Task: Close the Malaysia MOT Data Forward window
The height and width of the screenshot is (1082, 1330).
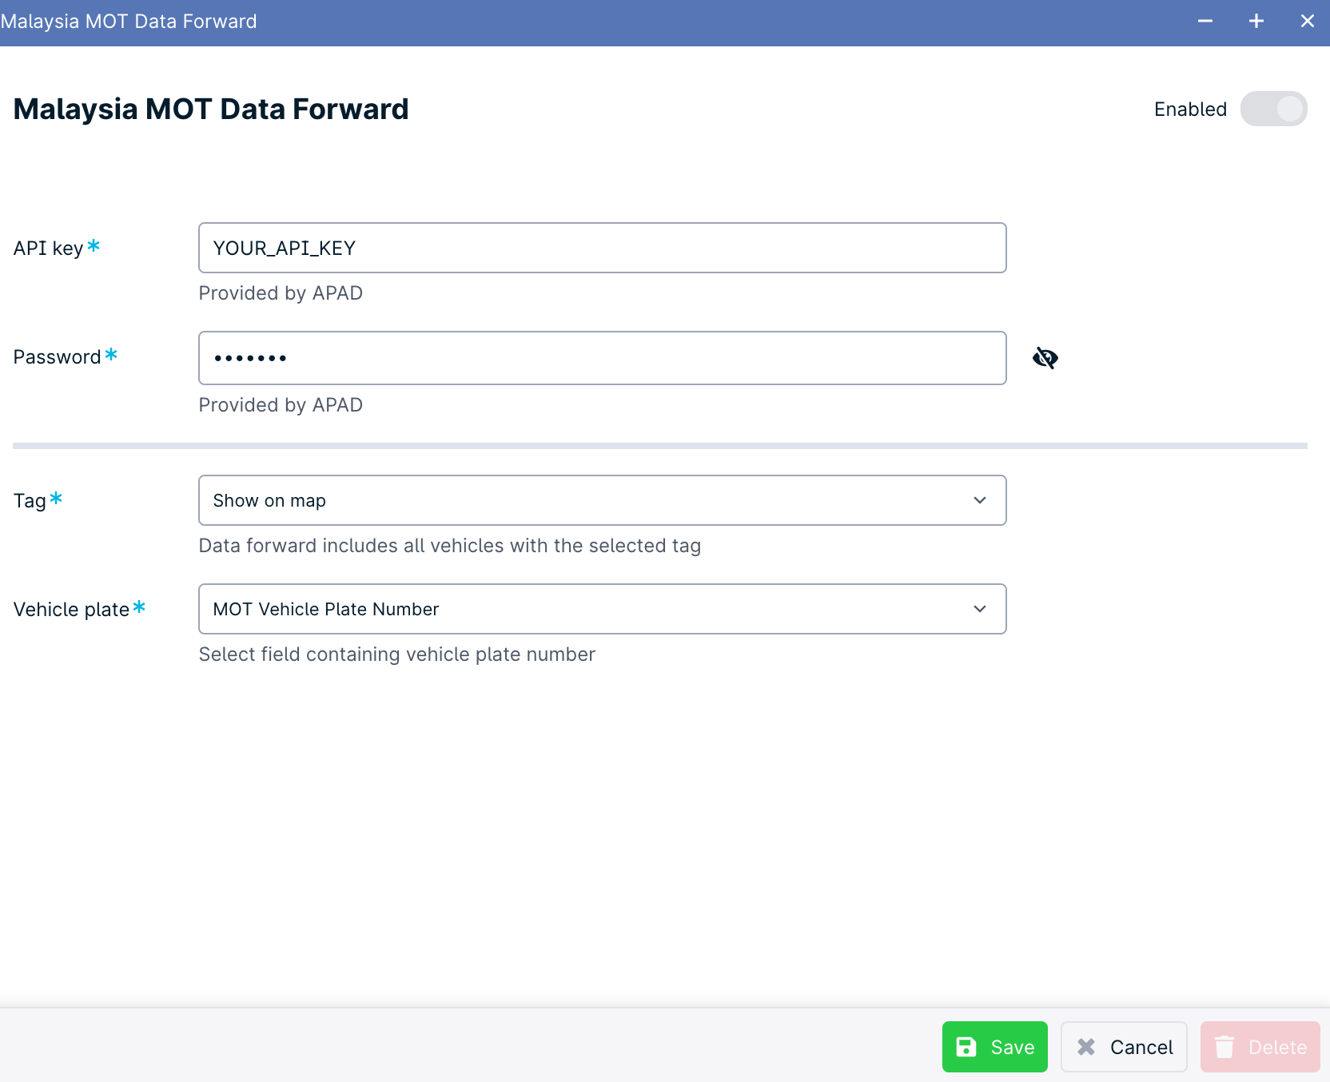Action: [x=1308, y=22]
